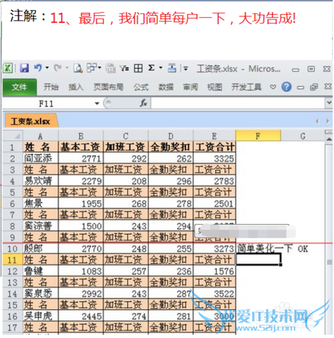Select column B header
The image size is (334, 338).
81,136
